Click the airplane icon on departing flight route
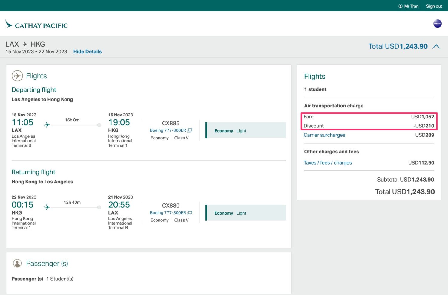 (47, 125)
